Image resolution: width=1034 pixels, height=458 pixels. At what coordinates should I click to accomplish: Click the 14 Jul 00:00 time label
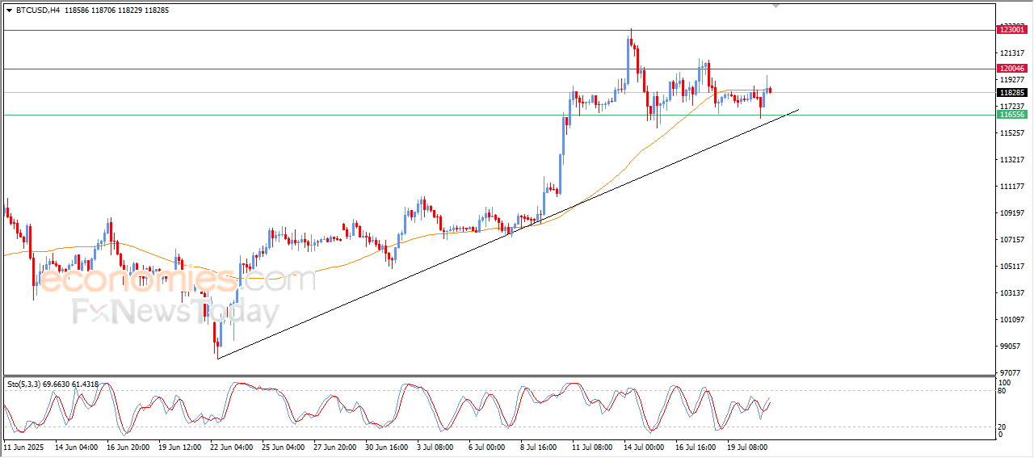pos(645,446)
